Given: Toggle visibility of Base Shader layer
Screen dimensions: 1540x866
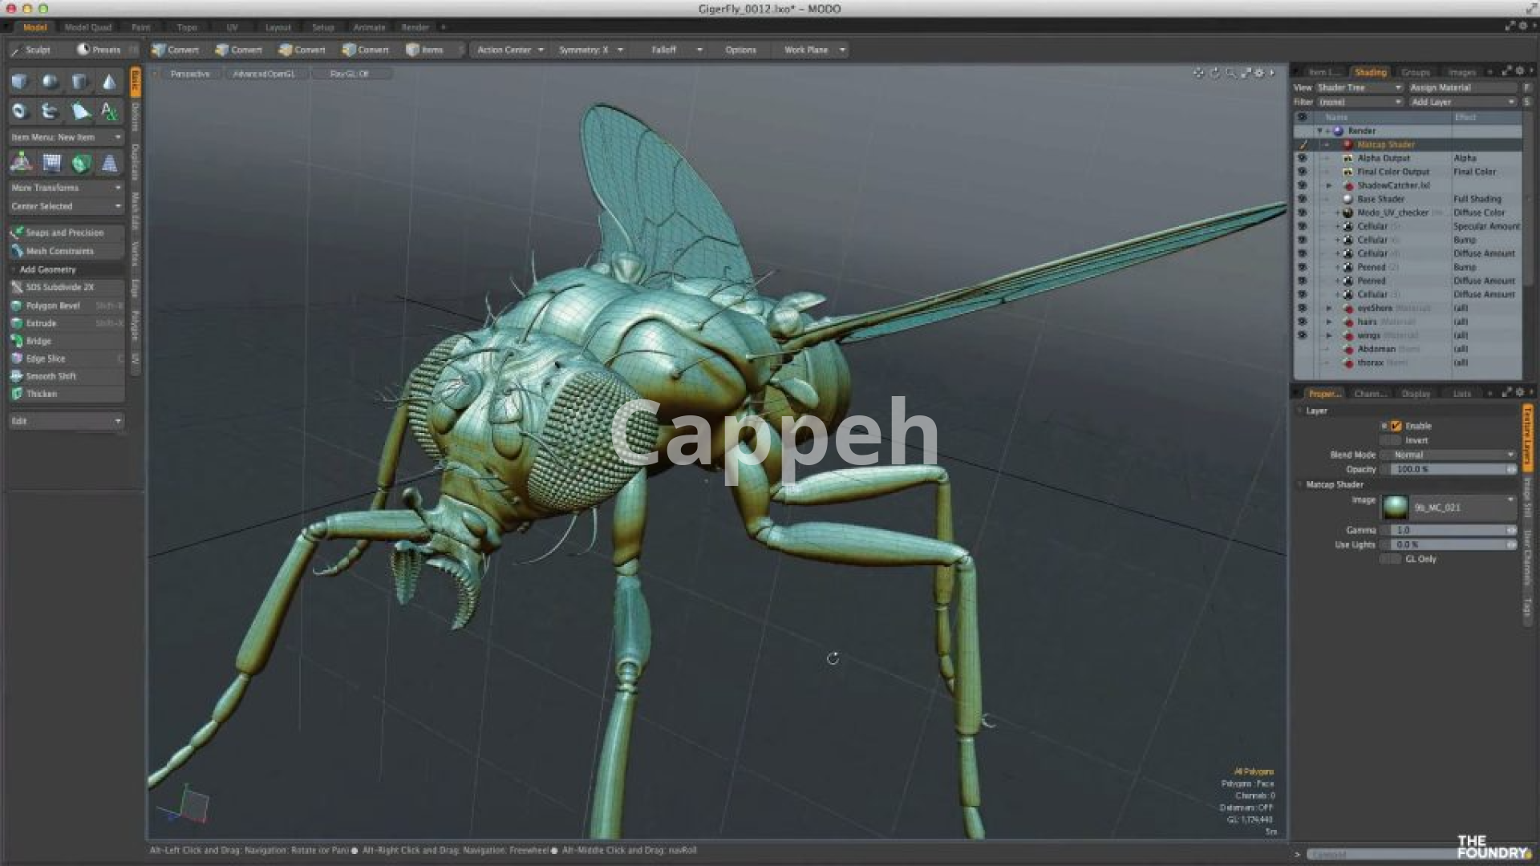Looking at the screenshot, I should pyautogui.click(x=1302, y=199).
